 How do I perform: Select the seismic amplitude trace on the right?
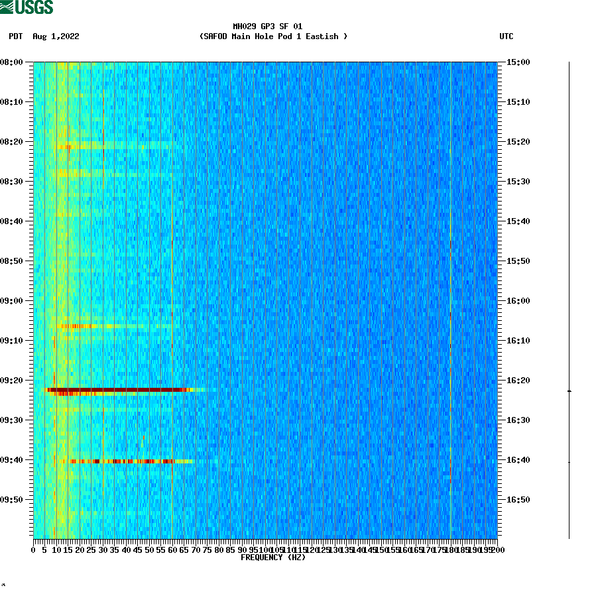pos(569,298)
